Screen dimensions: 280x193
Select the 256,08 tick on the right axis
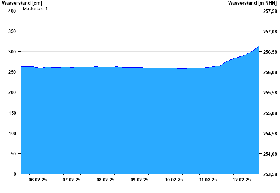click(270, 73)
